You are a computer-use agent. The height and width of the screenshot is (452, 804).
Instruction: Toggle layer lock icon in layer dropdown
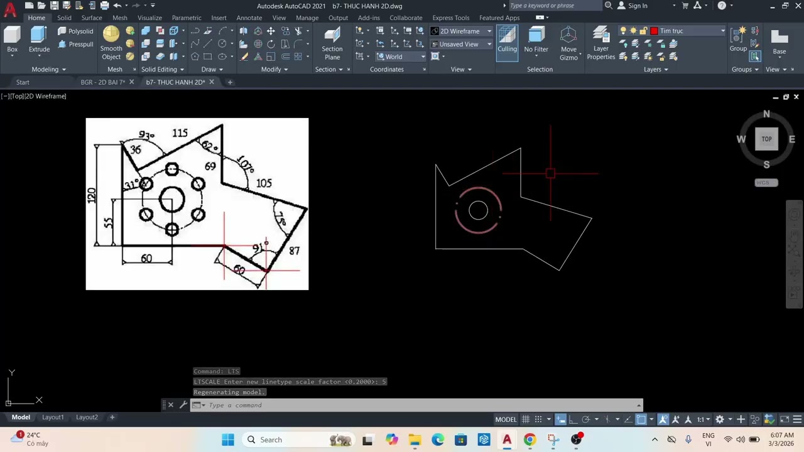[643, 31]
